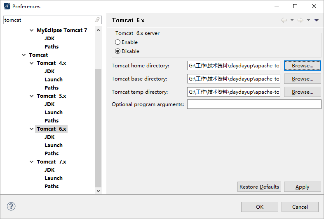Screen dimensions: 324x219
Task: Select JDK under Tomcat 6.x
Action: (49, 137)
